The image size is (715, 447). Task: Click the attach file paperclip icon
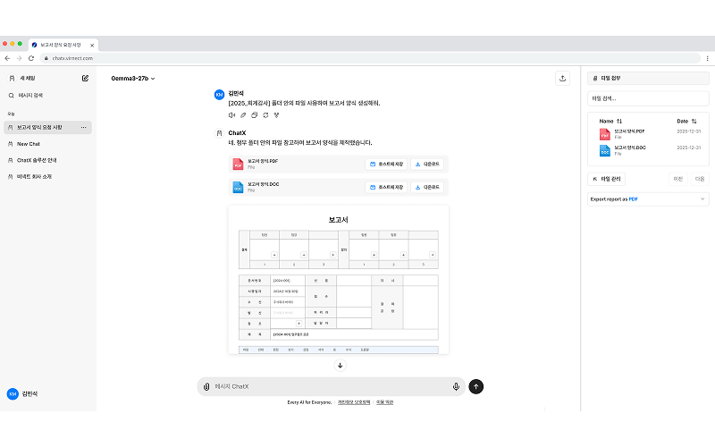(206, 386)
